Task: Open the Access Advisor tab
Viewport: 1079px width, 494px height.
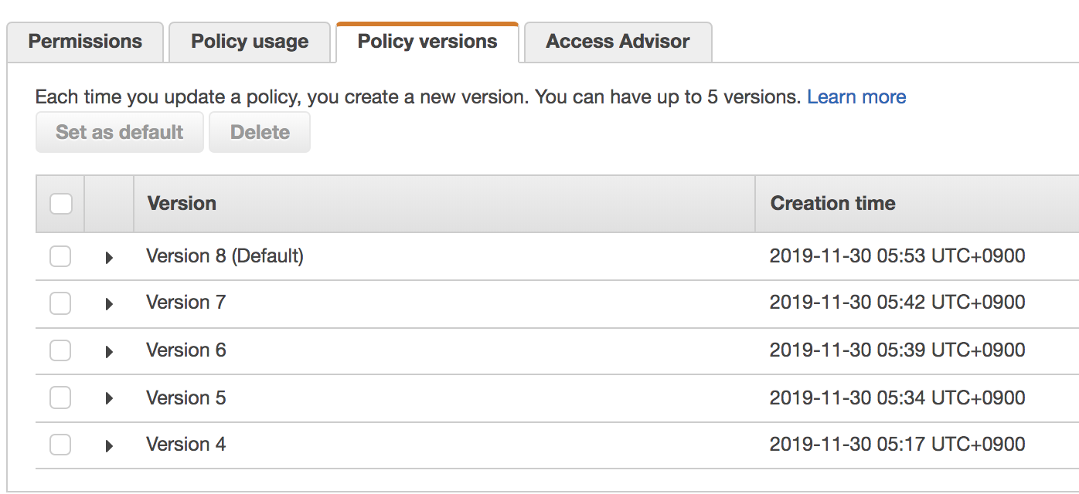Action: pos(618,42)
